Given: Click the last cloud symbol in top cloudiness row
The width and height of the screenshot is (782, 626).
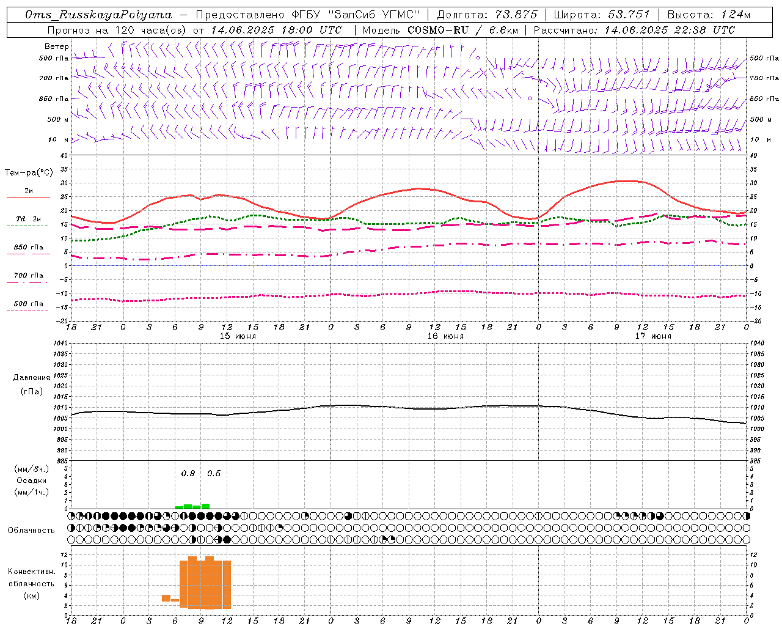Looking at the screenshot, I should (x=746, y=516).
